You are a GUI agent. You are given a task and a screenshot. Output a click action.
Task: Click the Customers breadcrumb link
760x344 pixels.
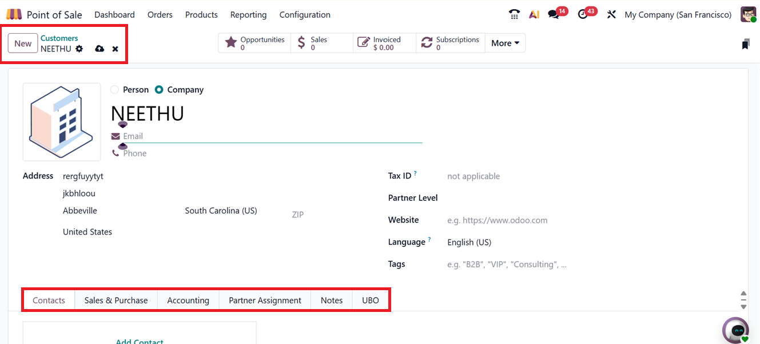(59, 38)
